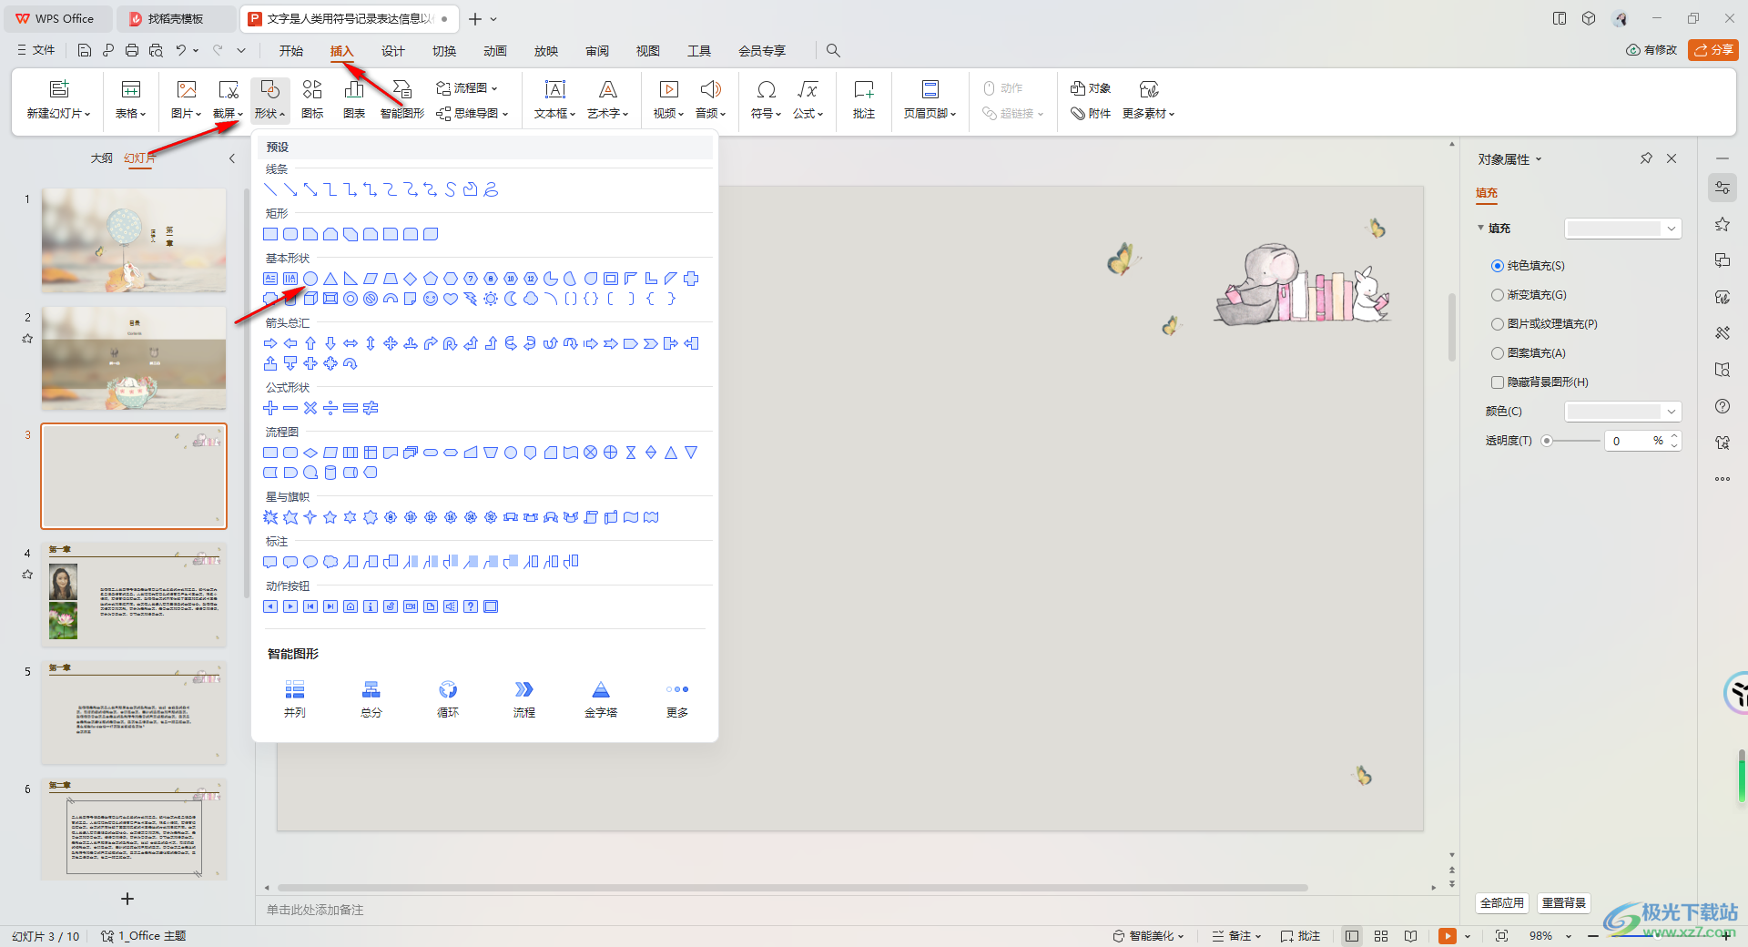Choose the 金字塔 smart graphic
Viewport: 1748px width, 947px height.
[x=601, y=699]
